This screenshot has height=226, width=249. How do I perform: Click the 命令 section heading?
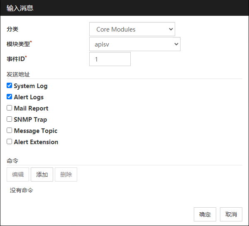pos(12,160)
